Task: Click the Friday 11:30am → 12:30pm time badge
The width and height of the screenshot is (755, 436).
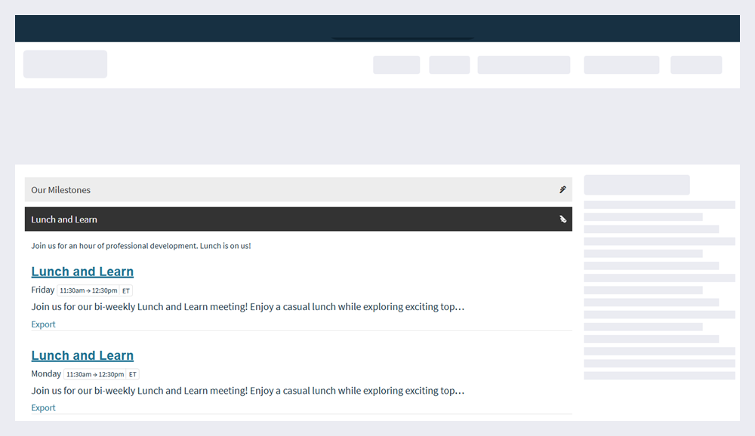Action: pyautogui.click(x=88, y=290)
